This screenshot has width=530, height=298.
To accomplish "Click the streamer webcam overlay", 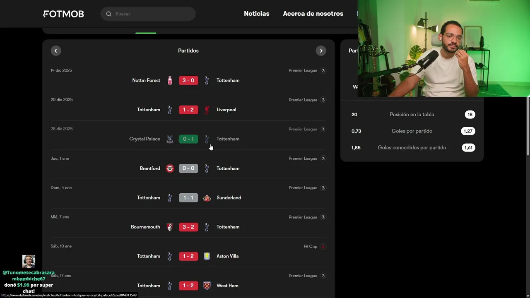I will pos(443,48).
